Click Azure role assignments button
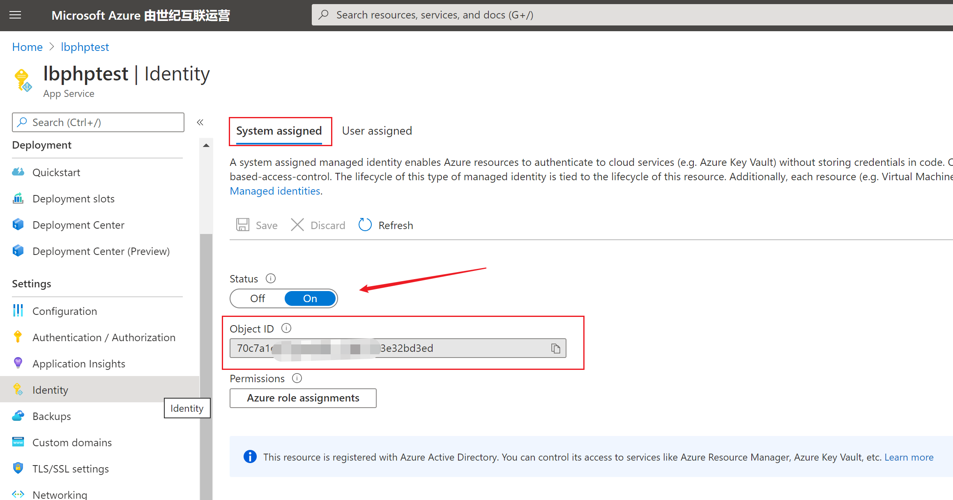The width and height of the screenshot is (953, 500). [x=303, y=398]
